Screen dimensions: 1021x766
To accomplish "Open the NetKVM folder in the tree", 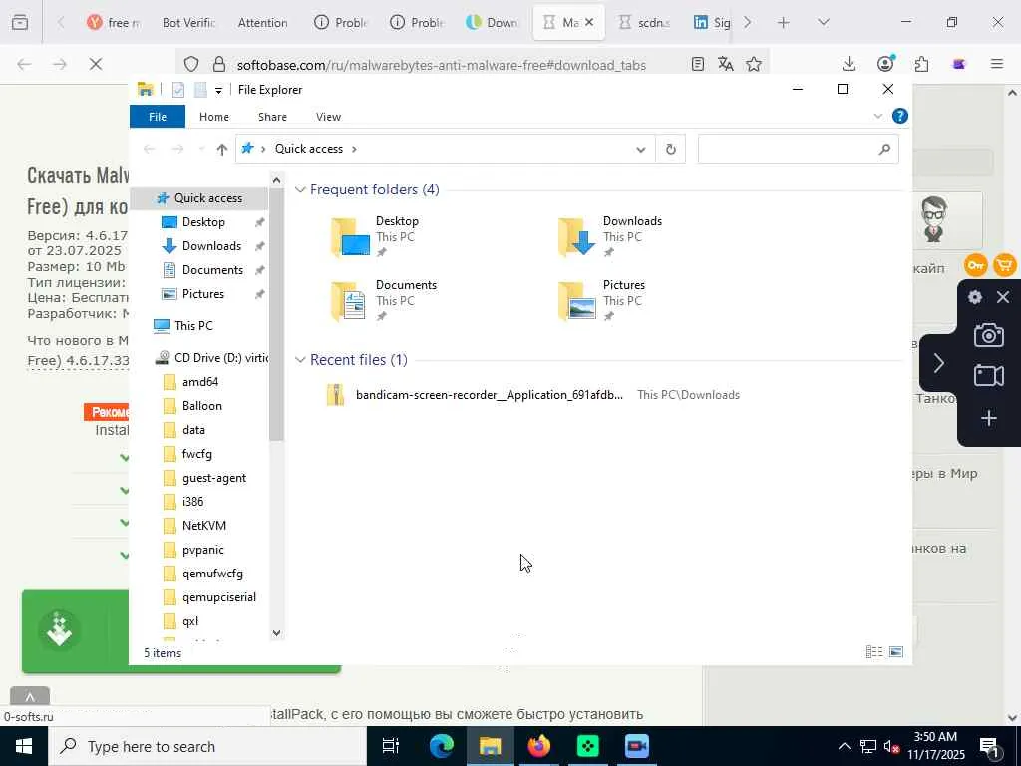I will [x=203, y=526].
